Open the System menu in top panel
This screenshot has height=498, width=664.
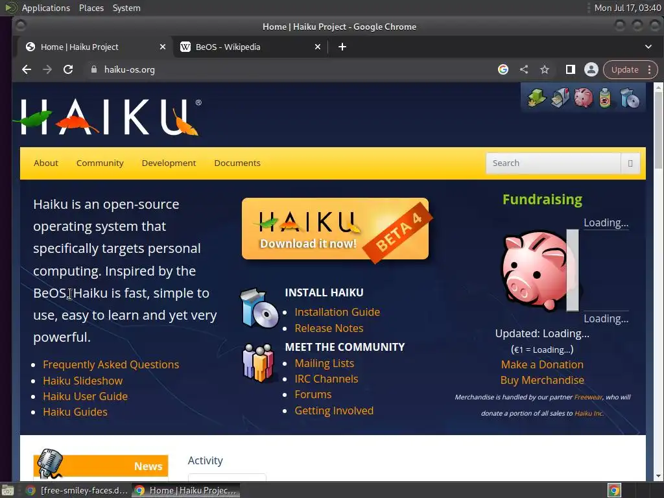tap(126, 8)
